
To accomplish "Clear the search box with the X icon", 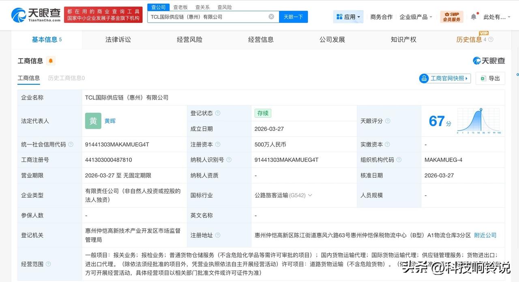I will click(271, 16).
